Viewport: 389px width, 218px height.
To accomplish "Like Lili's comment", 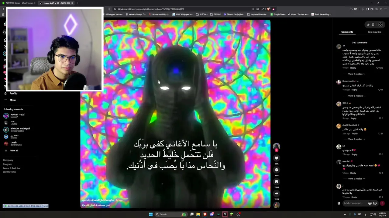I will tap(380, 154).
